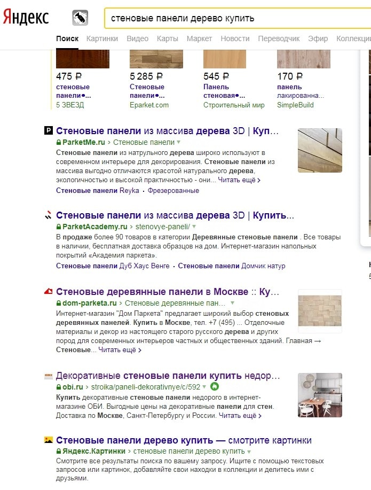Viewport: 371px width, 490px height.
Task: Expand dropdown arrow next to dom-parketa.ru path
Action: tap(232, 303)
